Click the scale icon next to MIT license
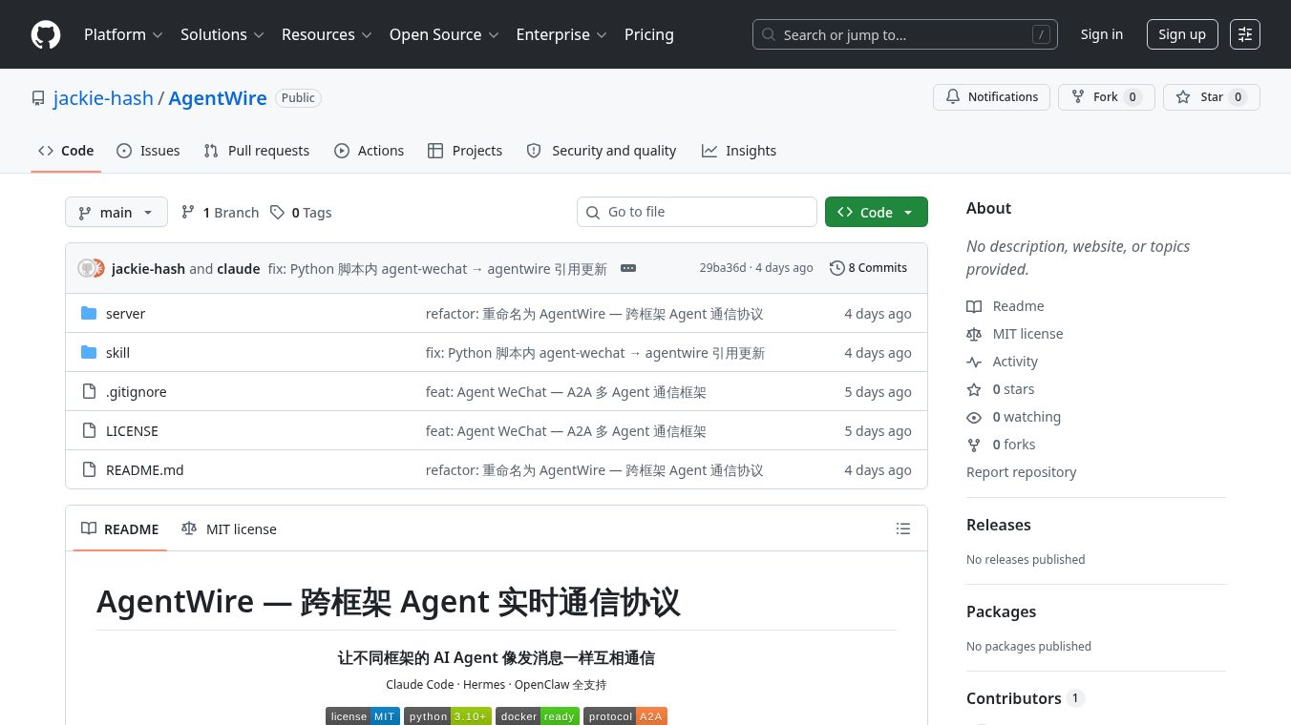The height and width of the screenshot is (725, 1291). click(974, 334)
